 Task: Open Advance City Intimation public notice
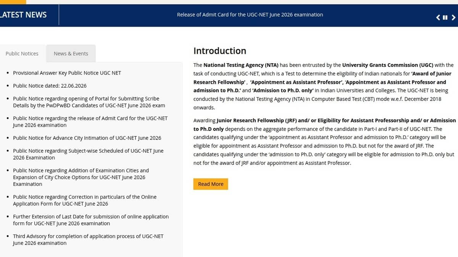(87, 138)
